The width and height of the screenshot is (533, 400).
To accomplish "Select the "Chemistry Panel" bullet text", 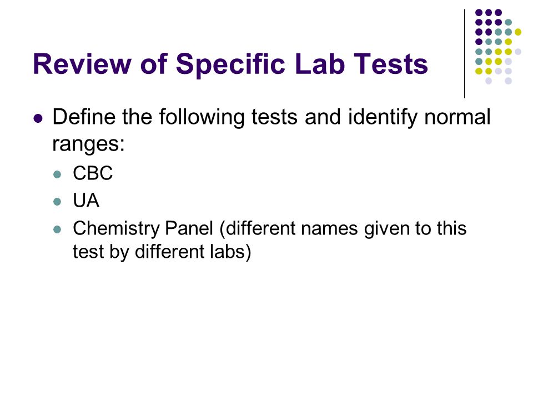I will 143,228.
